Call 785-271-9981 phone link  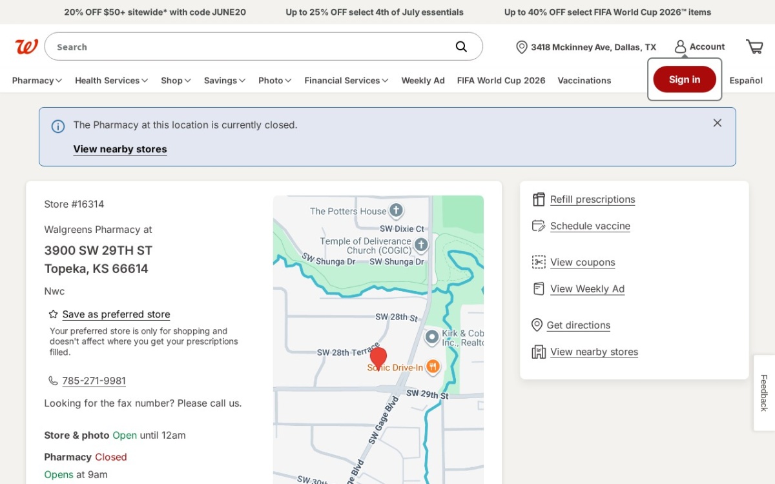click(x=94, y=381)
